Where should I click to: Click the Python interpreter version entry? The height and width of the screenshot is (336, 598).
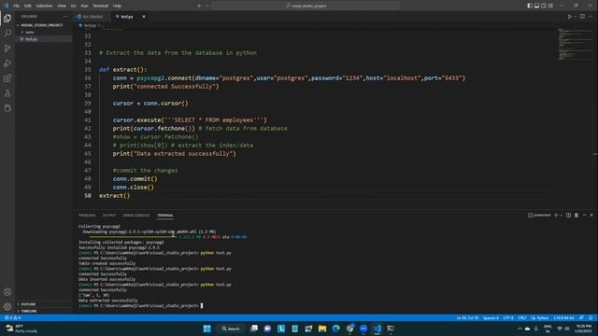563,317
